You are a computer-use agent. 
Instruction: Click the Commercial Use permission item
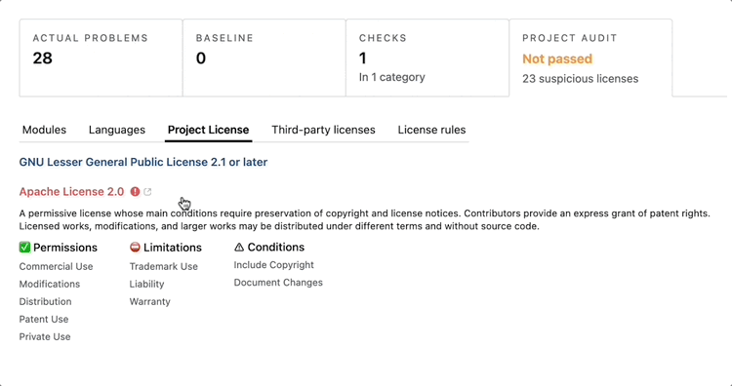[56, 267]
